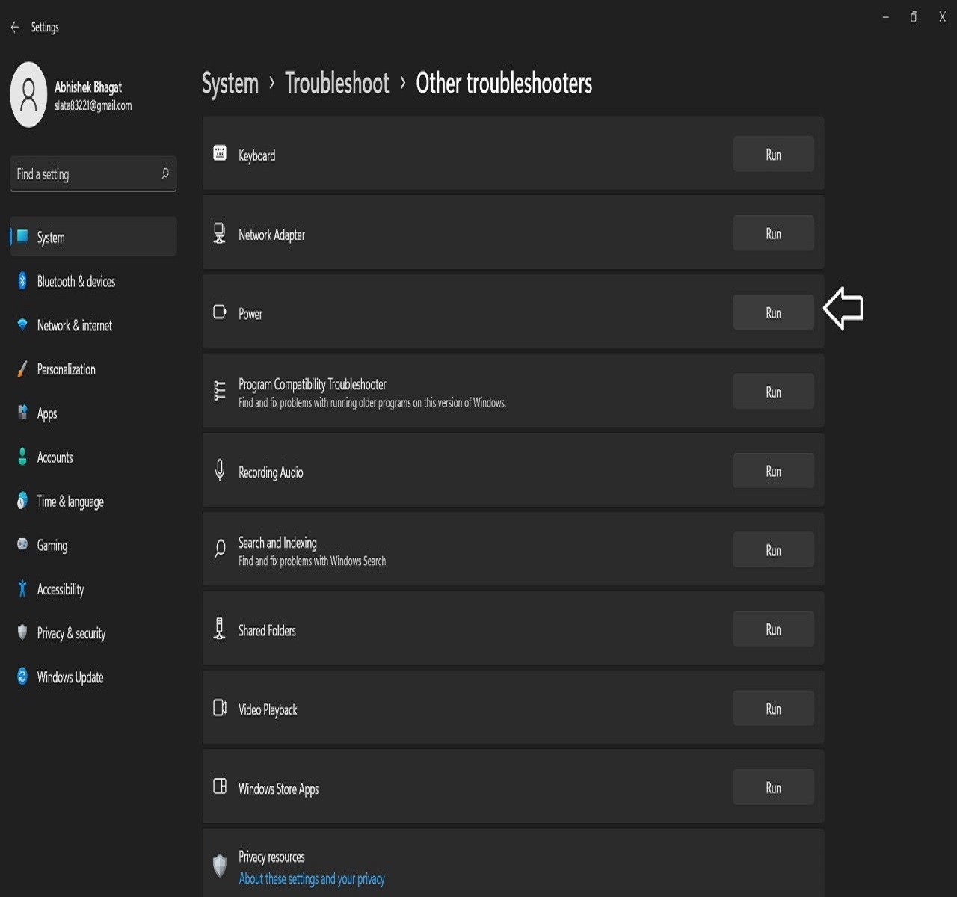The width and height of the screenshot is (957, 897).
Task: Run the Network Adapter troubleshooter
Action: pyautogui.click(x=774, y=234)
